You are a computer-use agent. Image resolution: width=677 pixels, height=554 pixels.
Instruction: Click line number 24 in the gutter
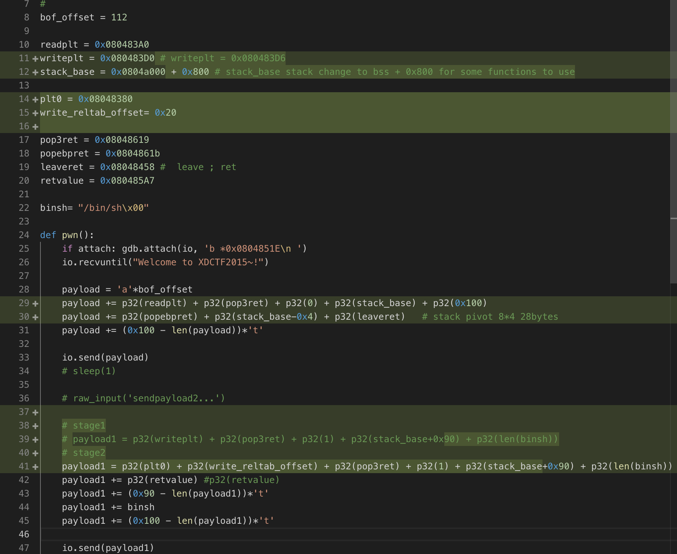(24, 235)
